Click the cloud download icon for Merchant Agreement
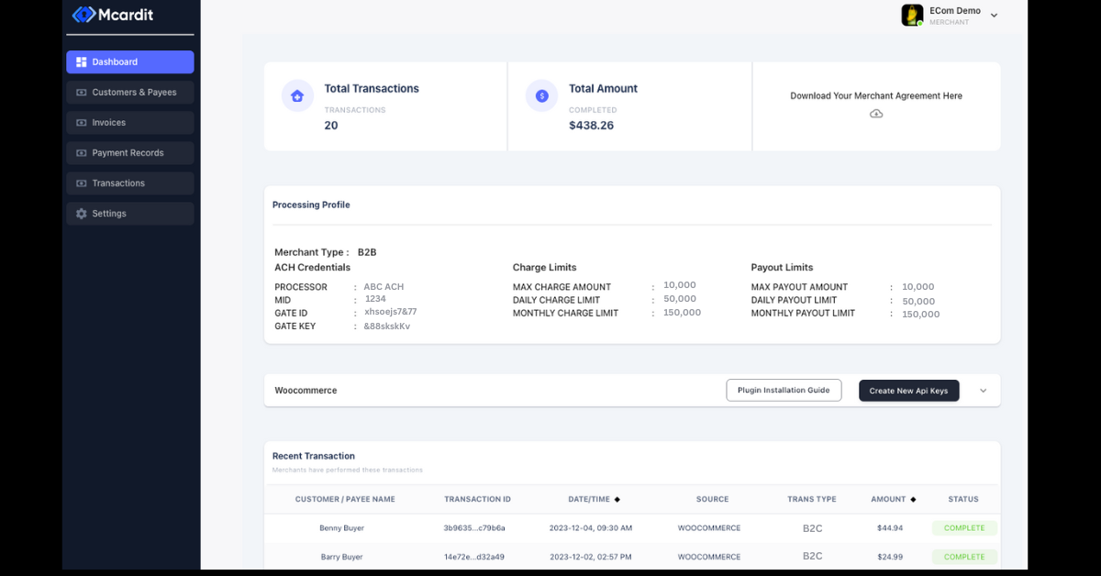 pyautogui.click(x=876, y=114)
